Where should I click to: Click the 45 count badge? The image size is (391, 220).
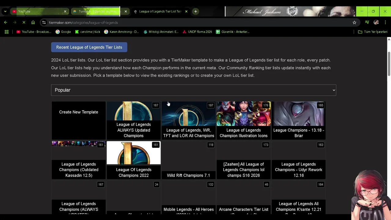click(x=266, y=185)
